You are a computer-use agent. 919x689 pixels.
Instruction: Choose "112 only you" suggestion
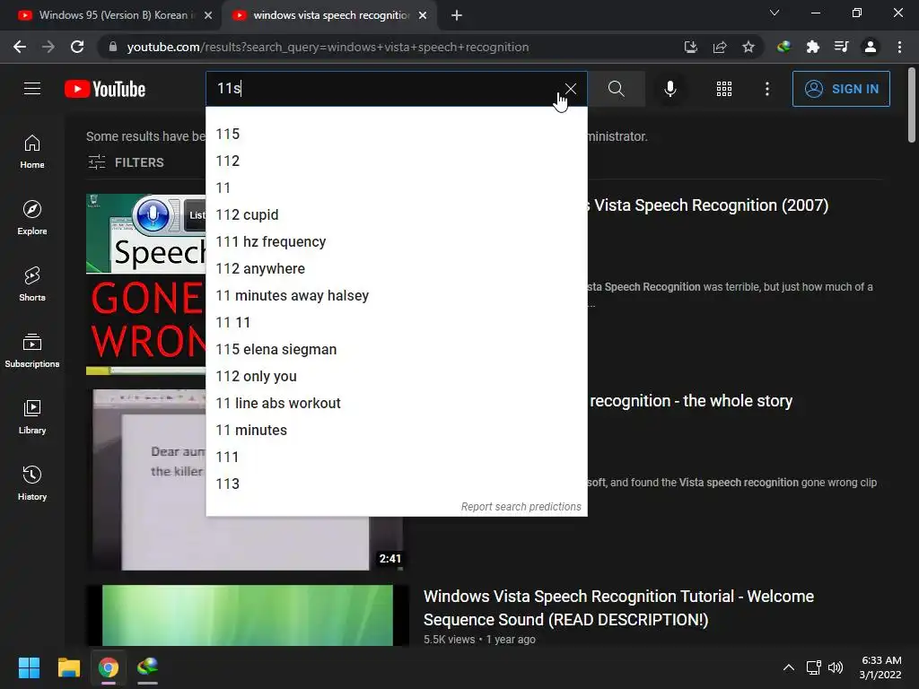[x=396, y=377]
